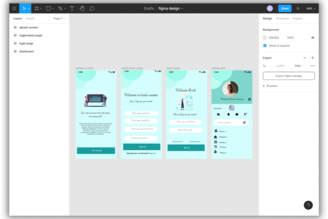Toggle background visibility eye icon
The image size is (328, 219).
click(x=312, y=38)
